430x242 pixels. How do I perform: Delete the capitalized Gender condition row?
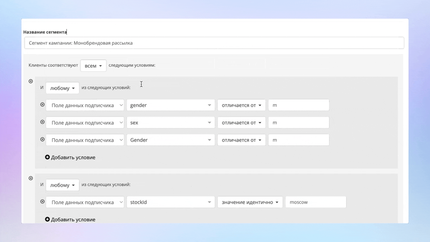(42, 139)
